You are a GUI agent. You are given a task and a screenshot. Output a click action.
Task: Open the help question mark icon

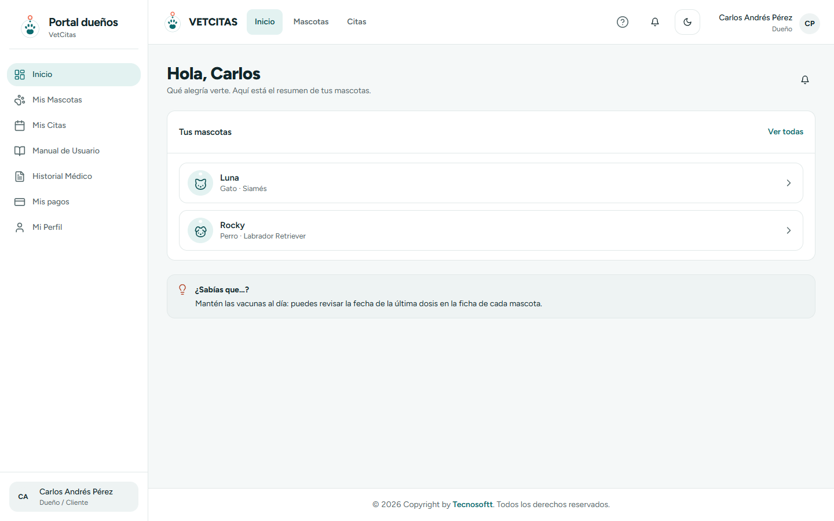pos(623,22)
